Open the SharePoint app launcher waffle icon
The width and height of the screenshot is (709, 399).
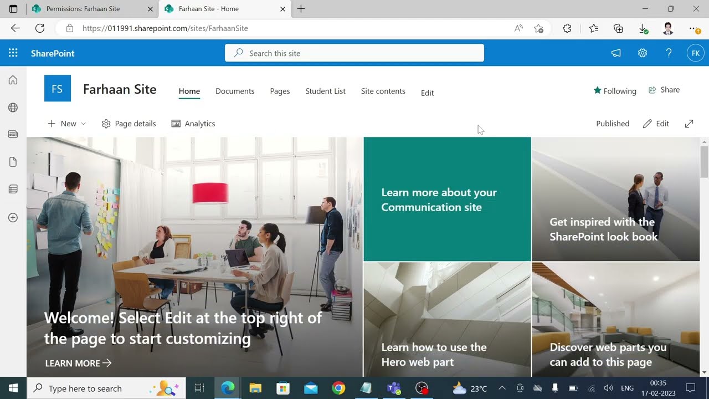[13, 53]
